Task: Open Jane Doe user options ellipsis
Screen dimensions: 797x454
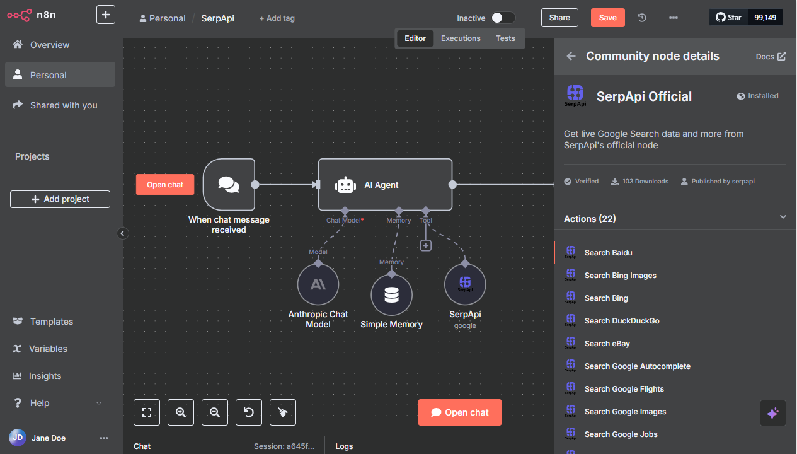Action: [x=104, y=438]
